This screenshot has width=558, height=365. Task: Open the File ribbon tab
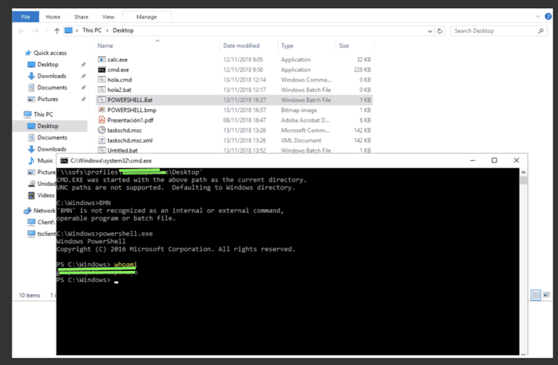click(x=25, y=16)
